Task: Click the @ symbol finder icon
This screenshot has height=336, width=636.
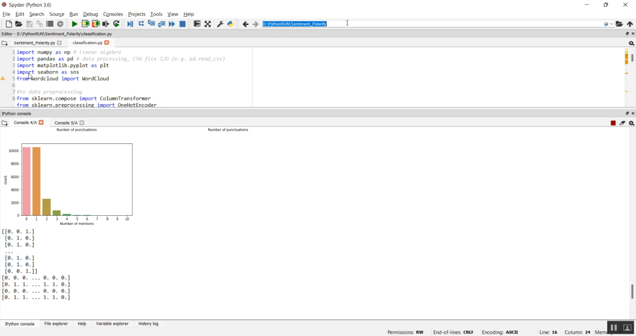Action: [x=60, y=24]
